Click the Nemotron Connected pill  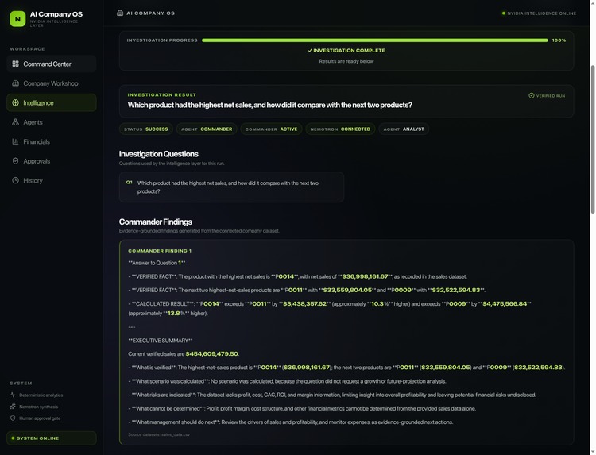point(340,129)
